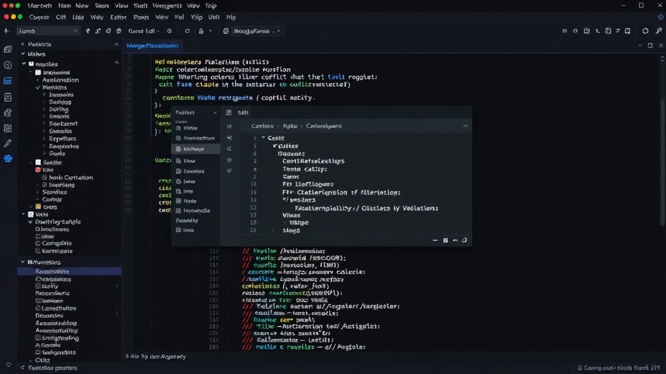Viewport: 666px width, 374px height.
Task: Click the blue round icon at menu bar right end
Action: click(661, 18)
